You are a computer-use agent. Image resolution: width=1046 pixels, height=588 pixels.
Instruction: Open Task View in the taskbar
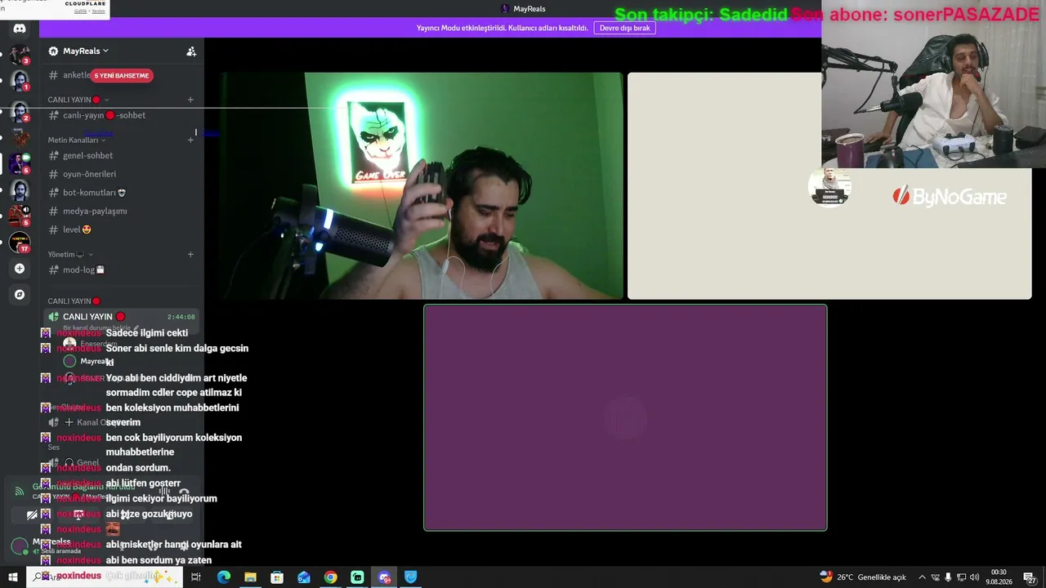(196, 577)
